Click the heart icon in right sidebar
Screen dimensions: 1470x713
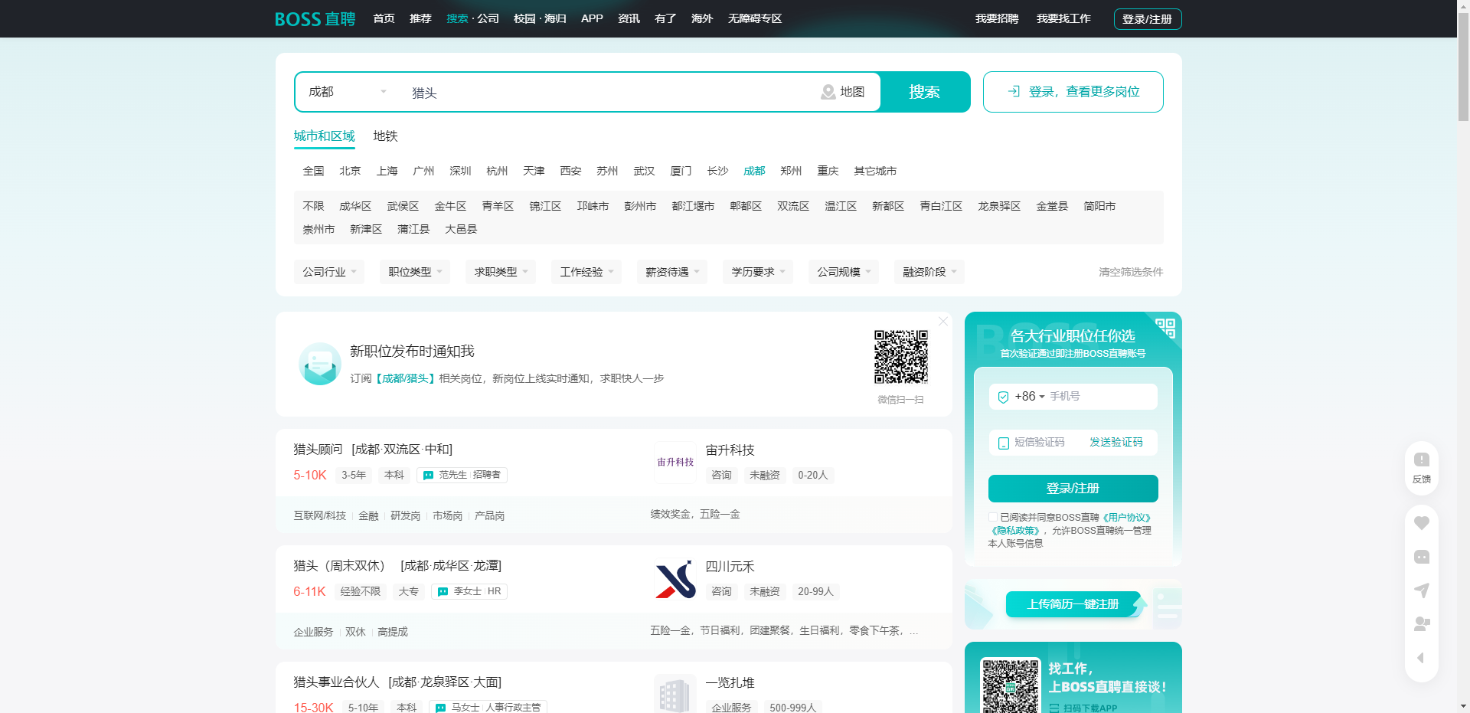(x=1421, y=523)
